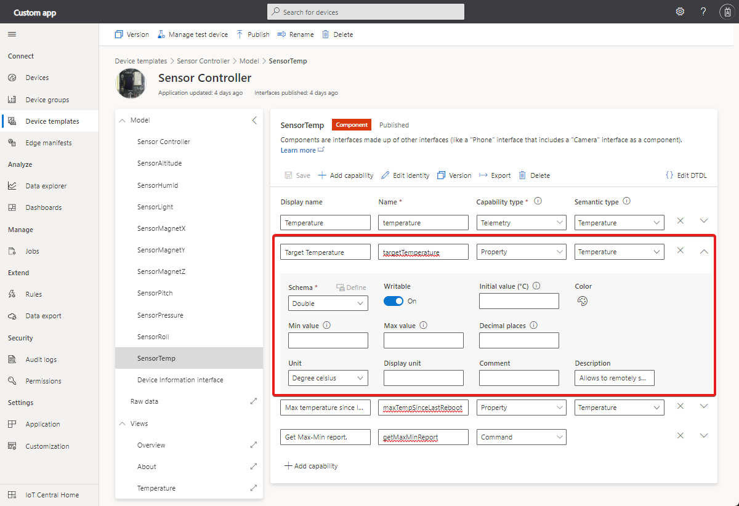Open IoT Central Home link
739x506 pixels.
pos(49,495)
